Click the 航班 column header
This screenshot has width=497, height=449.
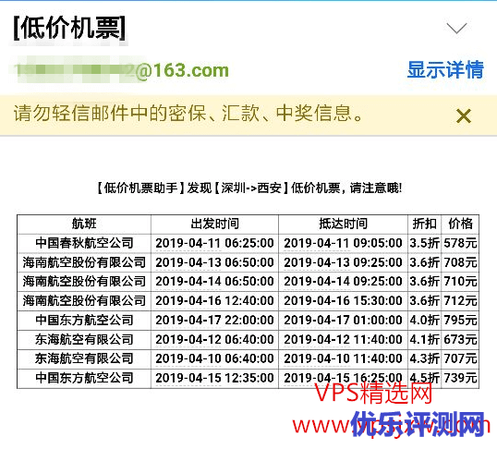pos(84,224)
